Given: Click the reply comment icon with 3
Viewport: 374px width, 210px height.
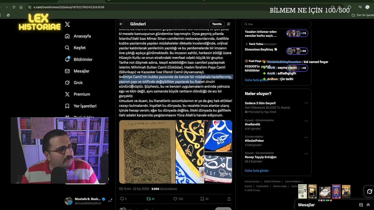Looking at the screenshot, I should (x=123, y=199).
